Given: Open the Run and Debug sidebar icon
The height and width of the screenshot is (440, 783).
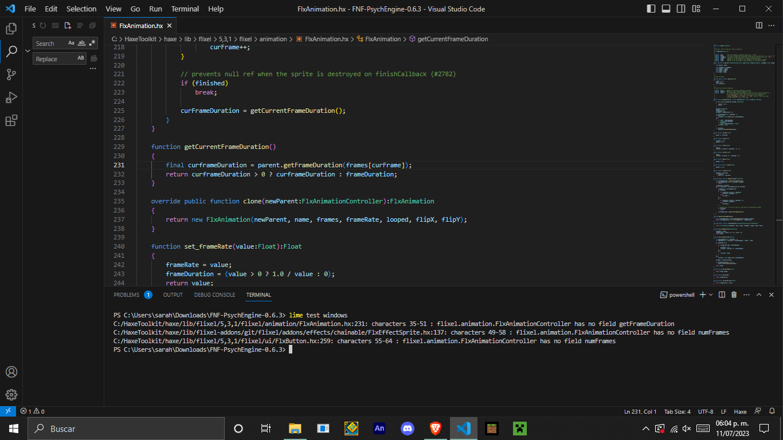Looking at the screenshot, I should [x=12, y=97].
